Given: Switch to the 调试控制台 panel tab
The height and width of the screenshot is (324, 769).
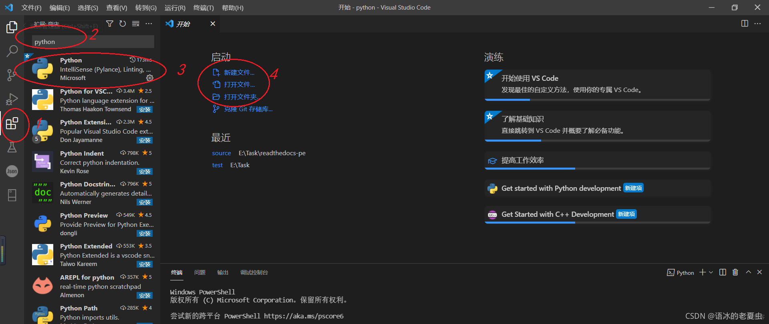Looking at the screenshot, I should pos(254,272).
